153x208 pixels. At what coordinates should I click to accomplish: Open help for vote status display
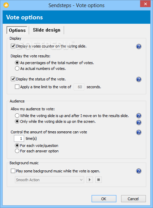click(139, 79)
